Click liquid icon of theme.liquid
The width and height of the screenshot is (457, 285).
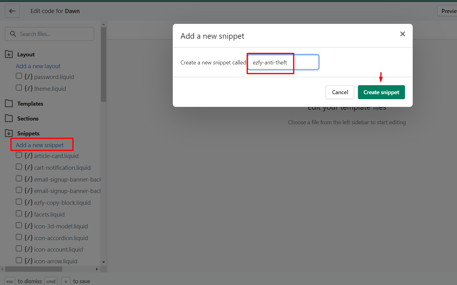[28, 88]
